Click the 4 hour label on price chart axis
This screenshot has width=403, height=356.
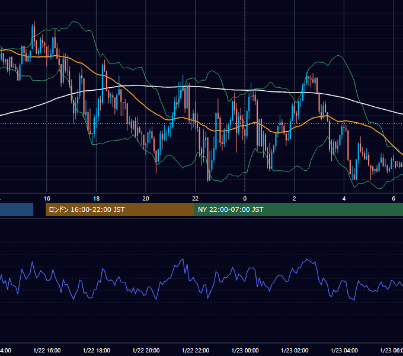(x=344, y=198)
